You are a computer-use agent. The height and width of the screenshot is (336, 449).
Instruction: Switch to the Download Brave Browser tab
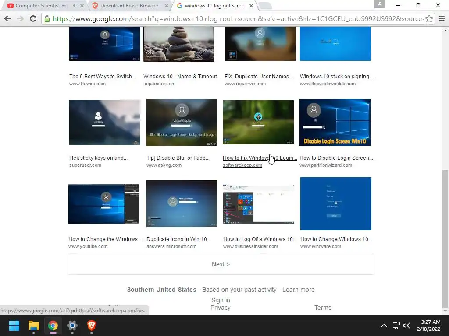tap(129, 5)
